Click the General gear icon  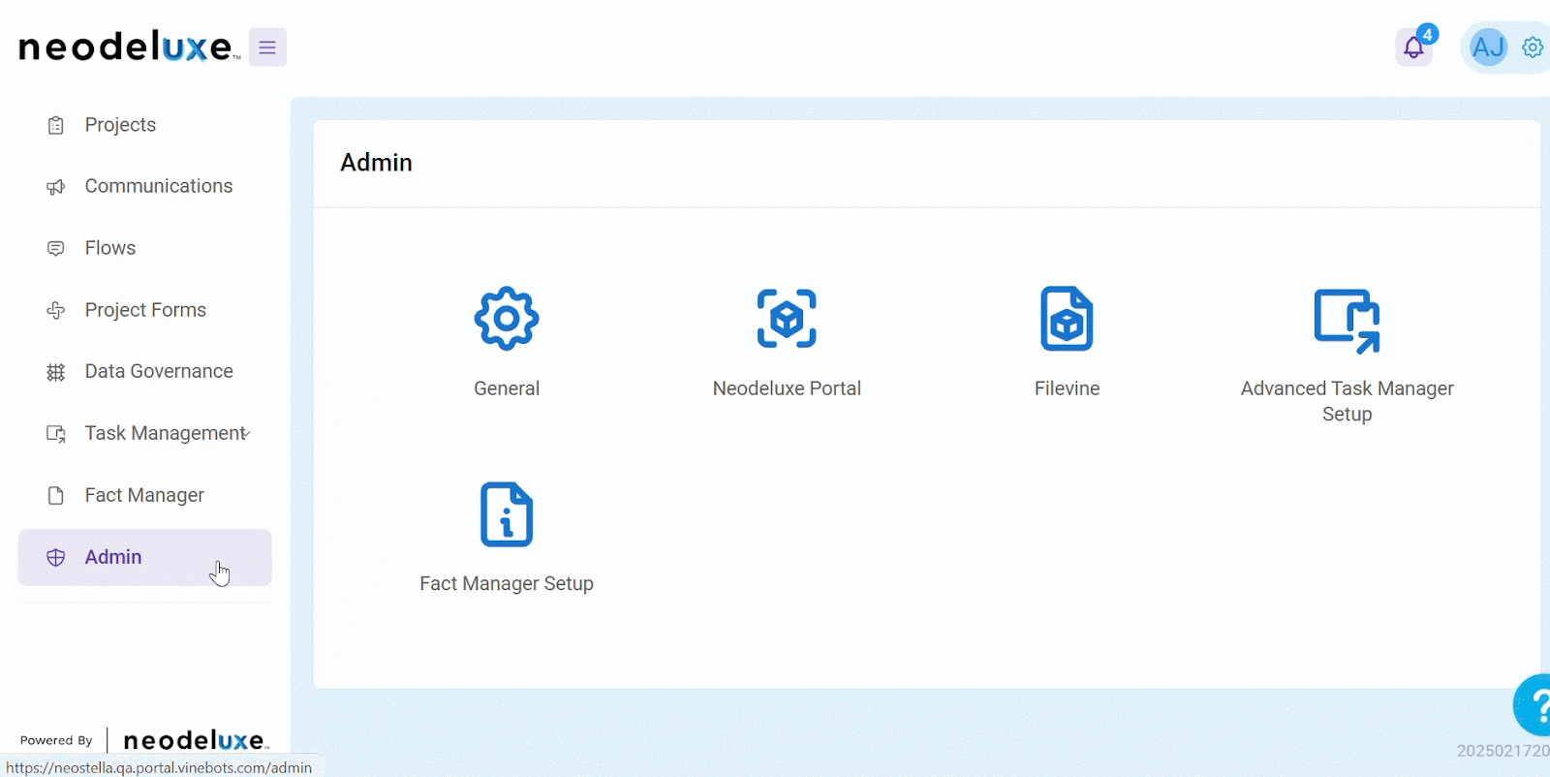(507, 319)
